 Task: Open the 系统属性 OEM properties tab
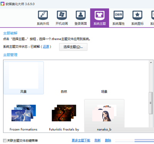[x=119, y=18]
